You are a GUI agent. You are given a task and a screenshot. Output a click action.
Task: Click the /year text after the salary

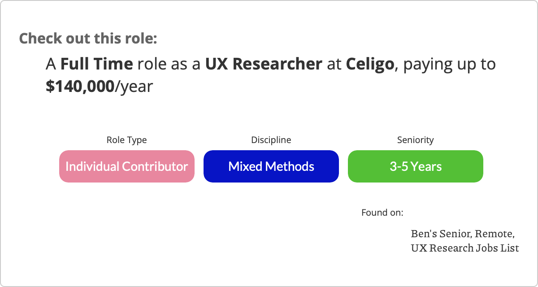(x=134, y=87)
